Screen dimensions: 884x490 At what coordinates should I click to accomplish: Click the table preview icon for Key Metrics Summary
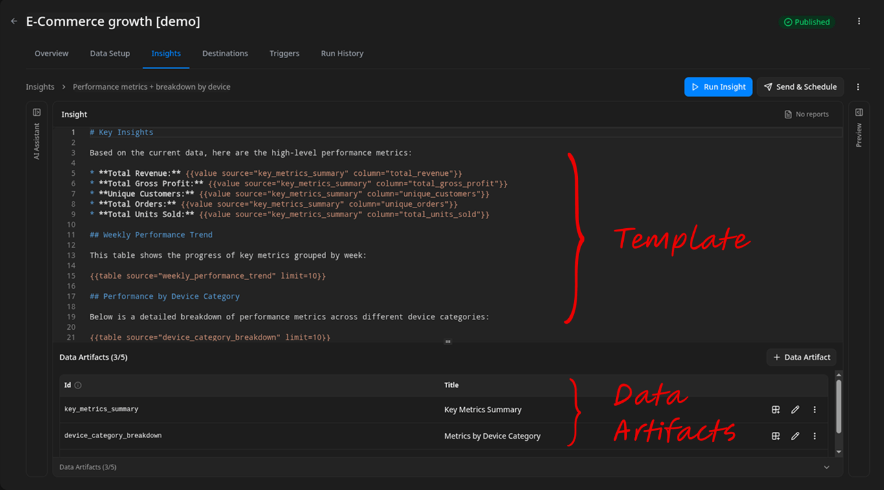point(776,409)
